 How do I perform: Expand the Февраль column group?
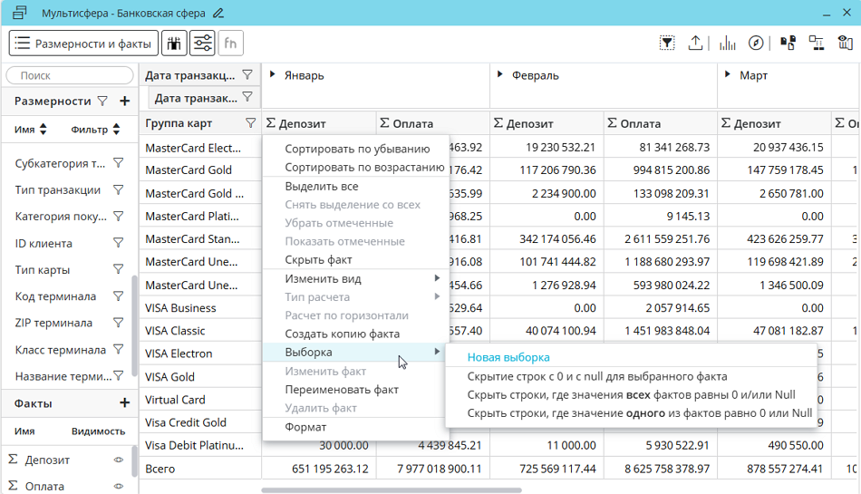point(499,75)
